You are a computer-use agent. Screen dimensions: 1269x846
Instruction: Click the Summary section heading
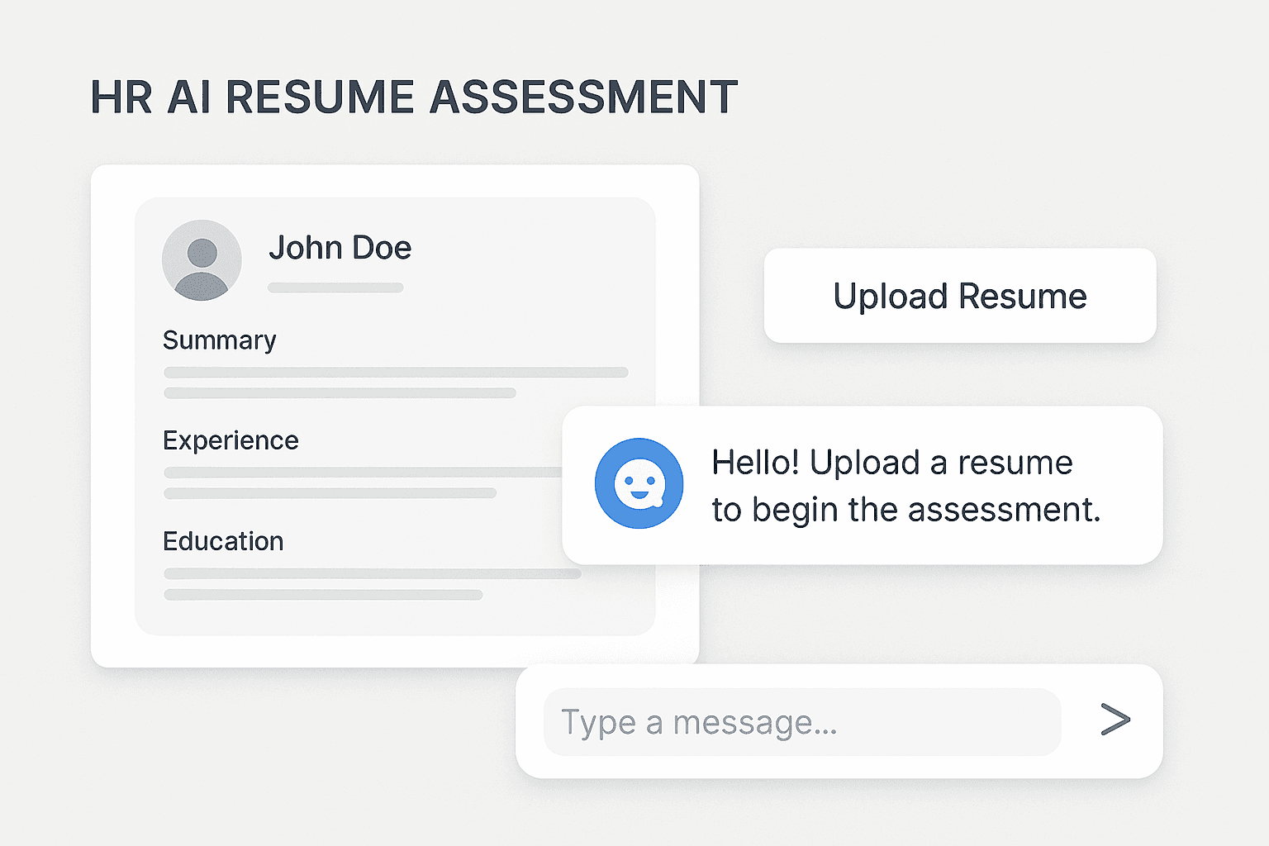pyautogui.click(x=219, y=340)
